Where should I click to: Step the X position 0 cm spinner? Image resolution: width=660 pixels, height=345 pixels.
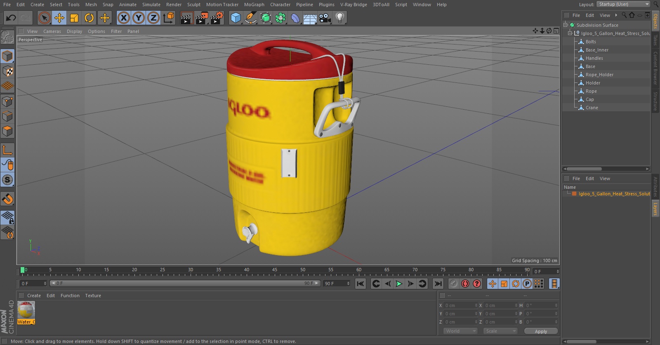coord(476,305)
